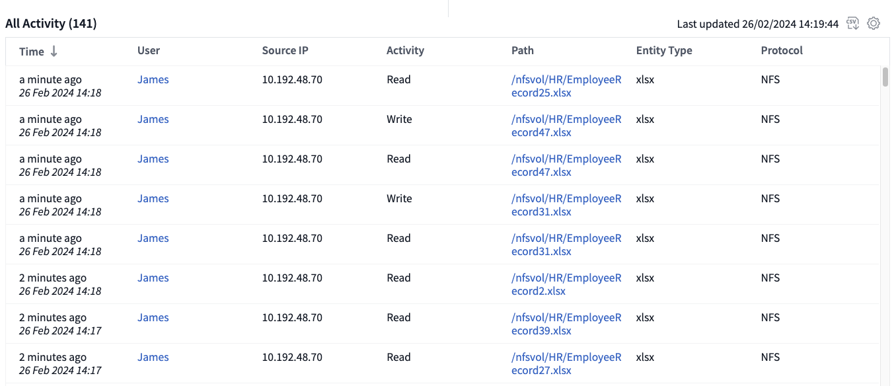Open EmployeeRecord39.xlsx path link

(x=566, y=324)
